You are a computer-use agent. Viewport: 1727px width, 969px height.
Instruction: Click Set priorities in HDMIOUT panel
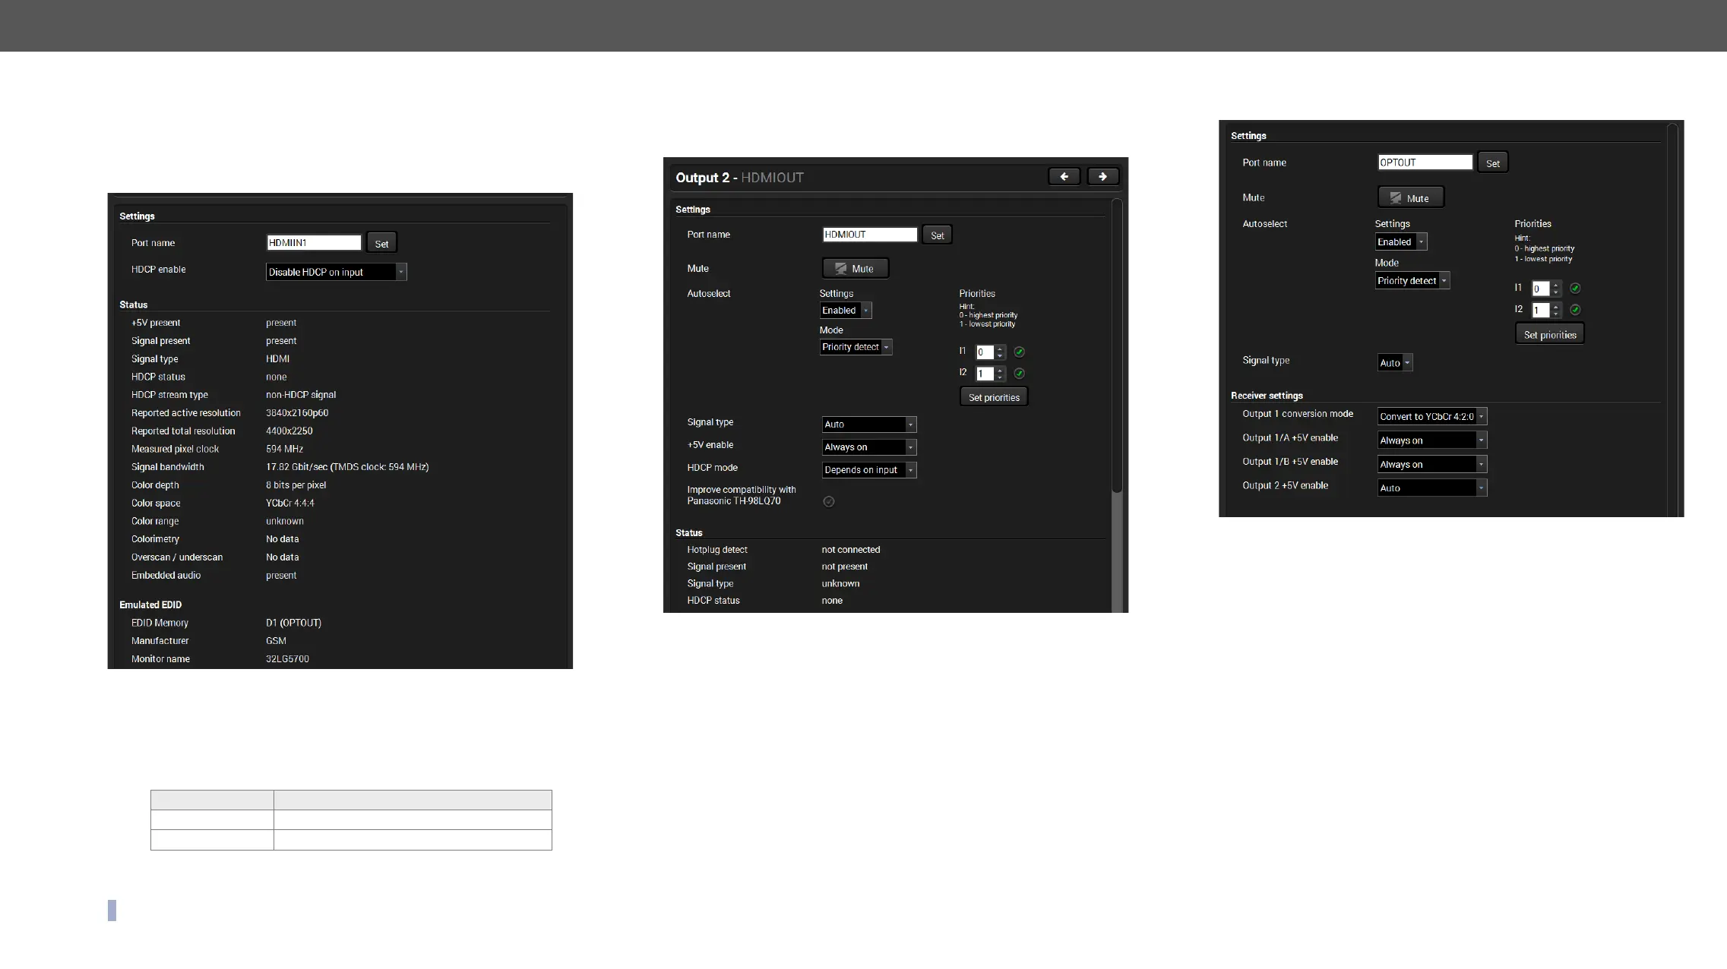994,397
